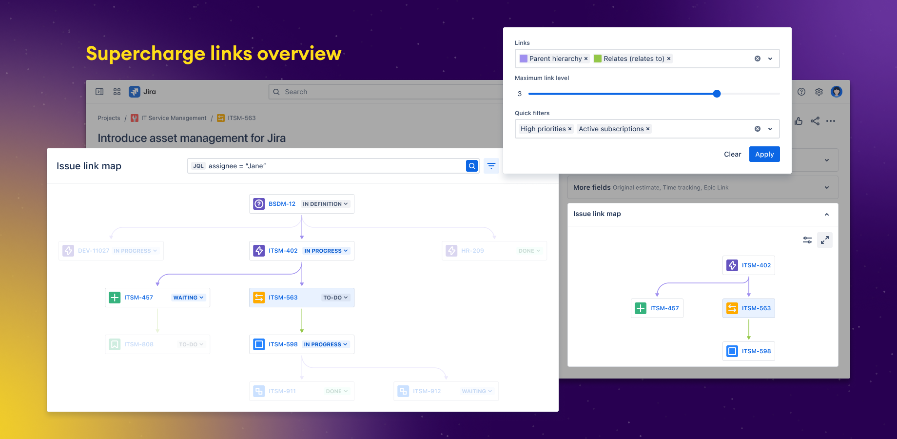This screenshot has width=897, height=439.
Task: Click the help question mark icon
Action: [x=801, y=92]
